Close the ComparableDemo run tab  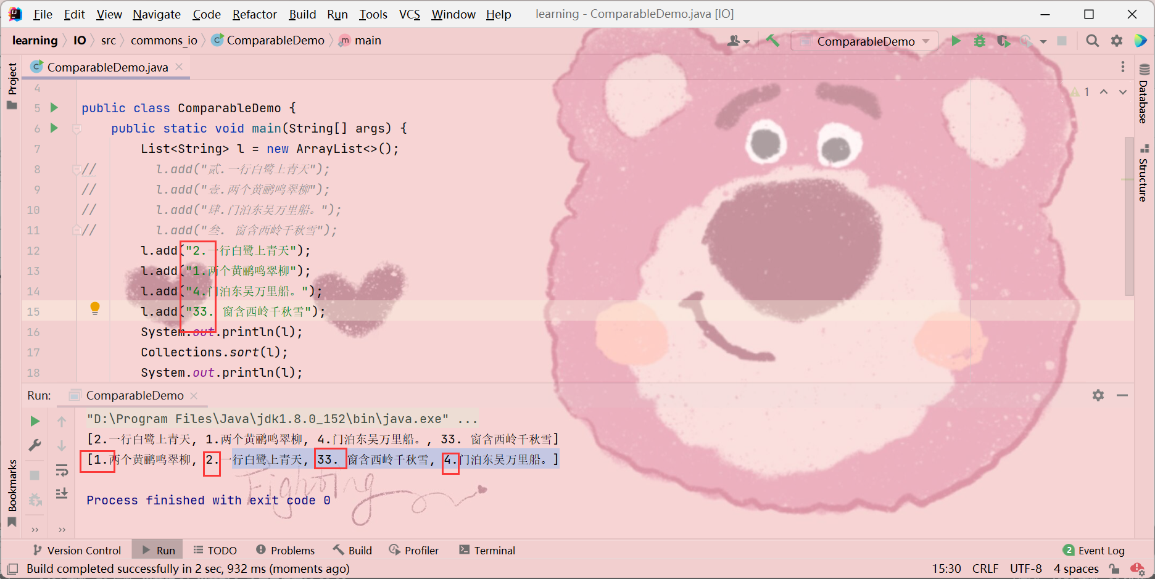[194, 395]
